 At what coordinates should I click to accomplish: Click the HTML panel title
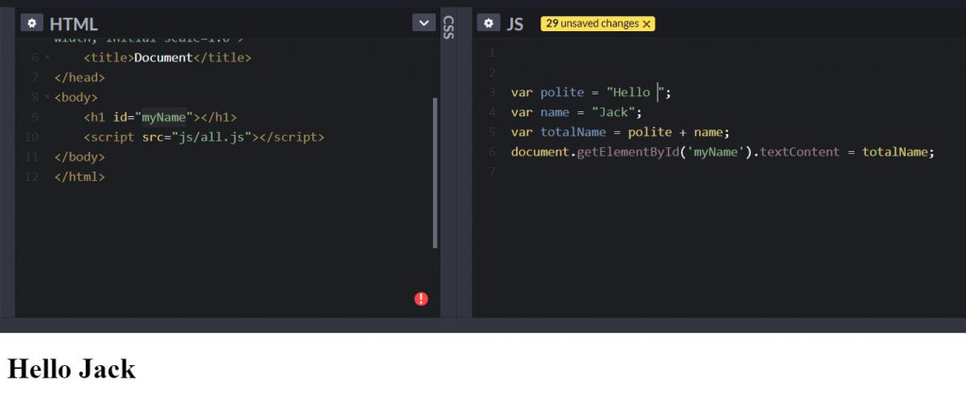(x=74, y=24)
